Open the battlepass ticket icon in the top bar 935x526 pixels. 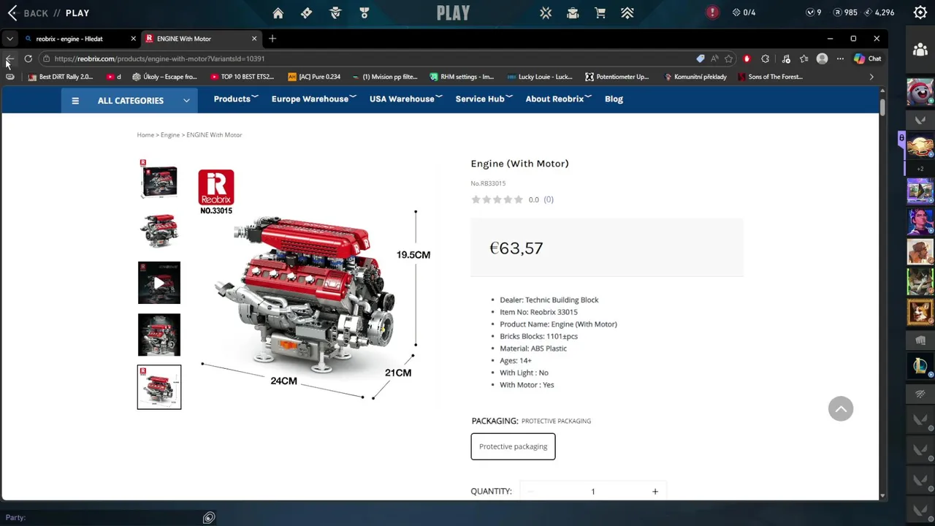pos(307,12)
